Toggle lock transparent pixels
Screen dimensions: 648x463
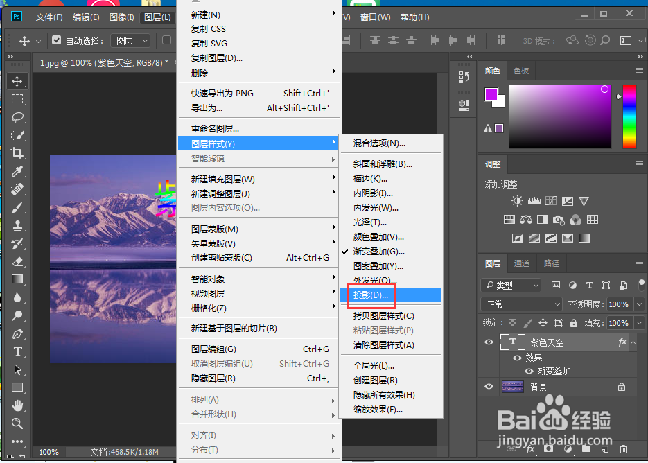coord(512,323)
